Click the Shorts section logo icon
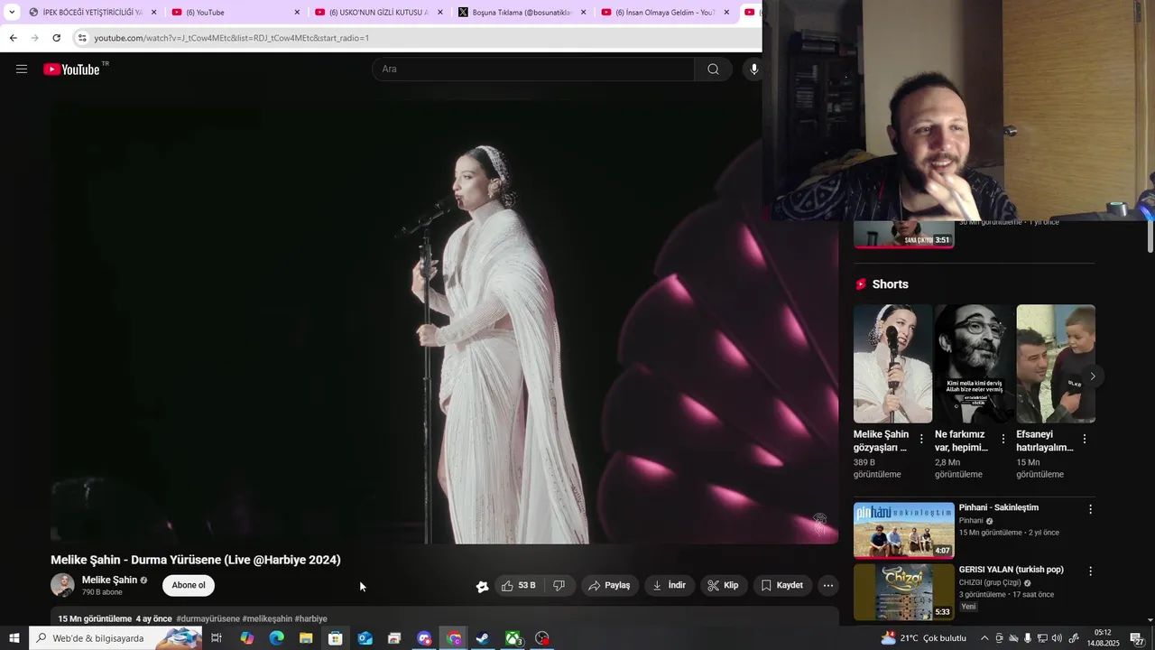The height and width of the screenshot is (650, 1155). point(861,284)
